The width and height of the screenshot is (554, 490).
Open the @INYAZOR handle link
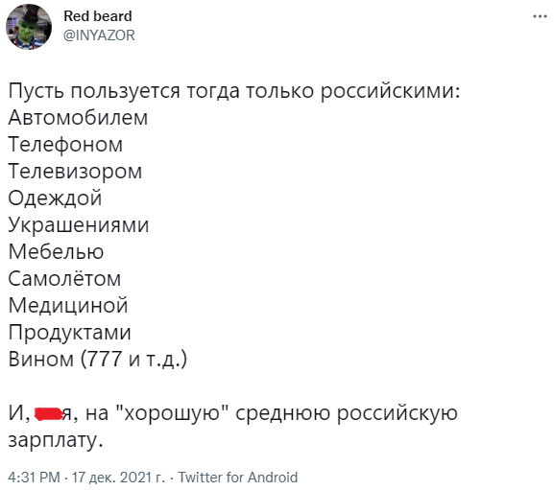pyautogui.click(x=99, y=35)
